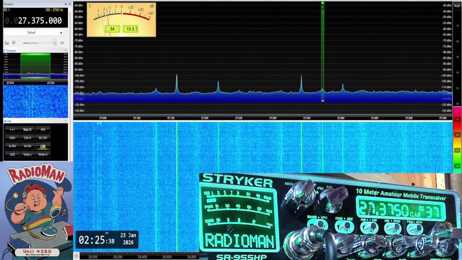Select the CW-U mode button
The image size is (462, 260).
coord(27,138)
